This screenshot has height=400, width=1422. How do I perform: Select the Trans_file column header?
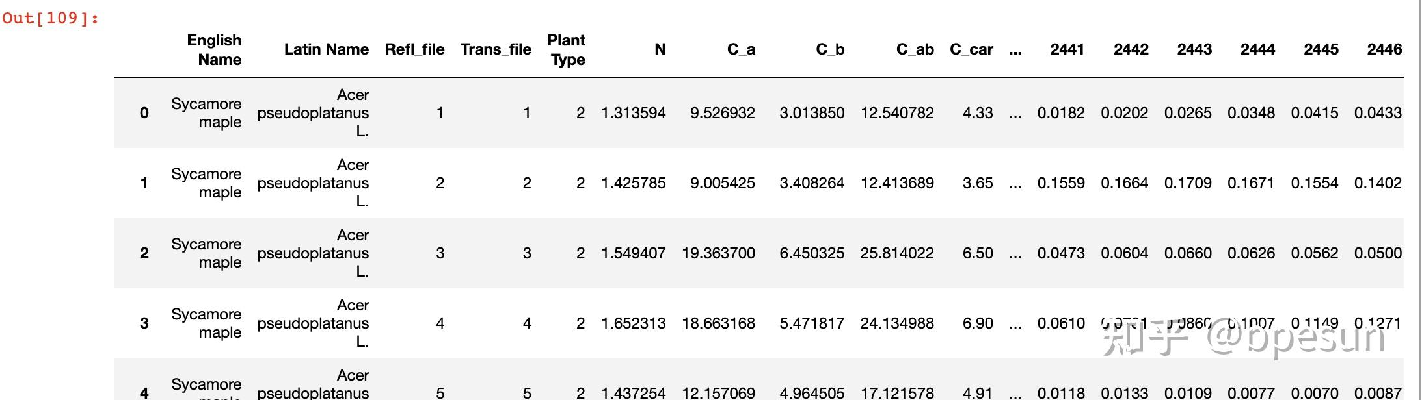pyautogui.click(x=496, y=49)
